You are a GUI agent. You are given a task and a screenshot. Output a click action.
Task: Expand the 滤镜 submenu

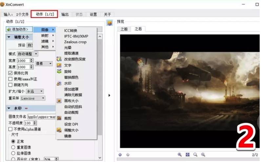click(x=45, y=41)
